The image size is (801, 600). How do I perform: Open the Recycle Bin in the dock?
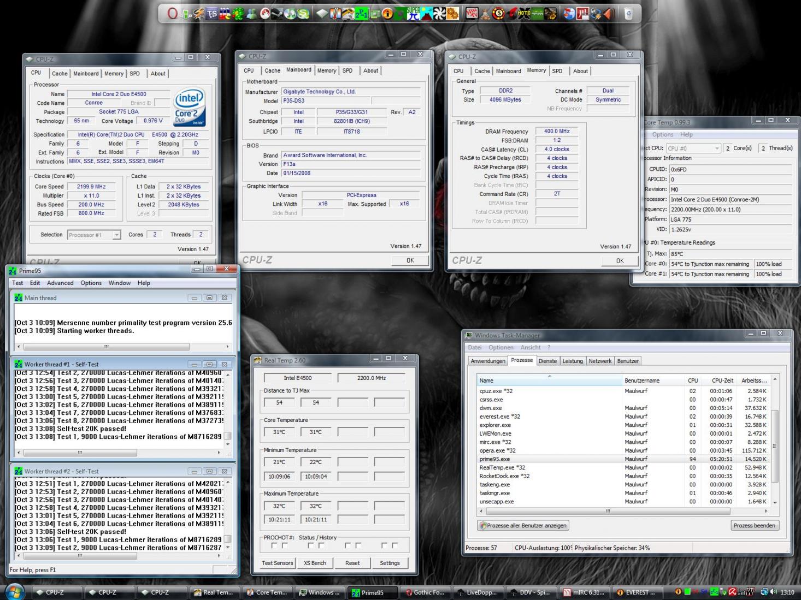coord(629,14)
